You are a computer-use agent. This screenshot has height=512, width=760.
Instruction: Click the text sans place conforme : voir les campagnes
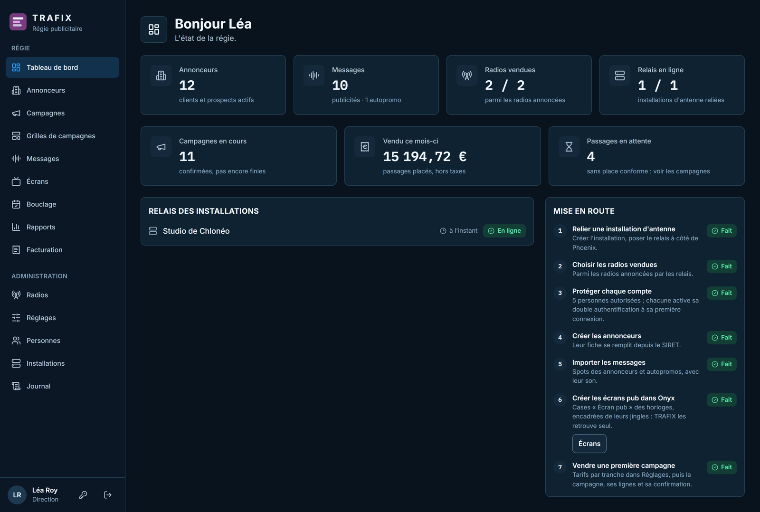648,171
